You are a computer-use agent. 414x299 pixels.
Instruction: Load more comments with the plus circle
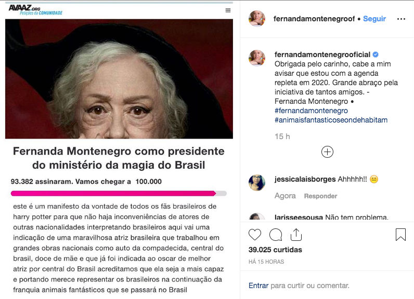327,152
